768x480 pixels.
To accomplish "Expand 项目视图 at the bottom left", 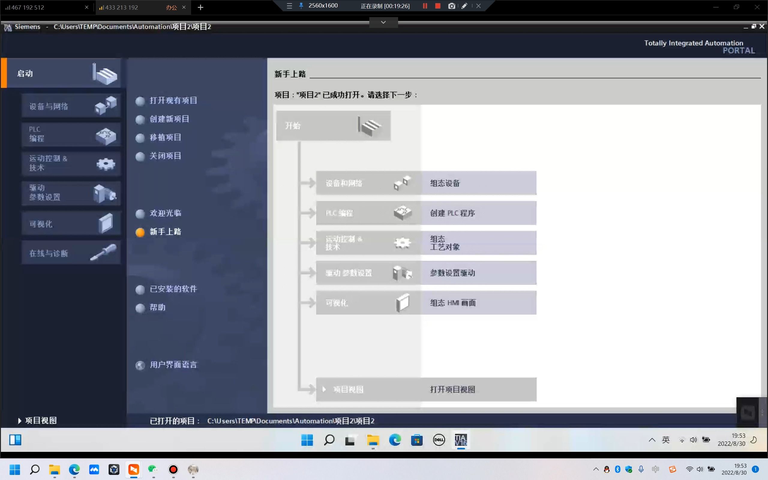I will coord(37,420).
